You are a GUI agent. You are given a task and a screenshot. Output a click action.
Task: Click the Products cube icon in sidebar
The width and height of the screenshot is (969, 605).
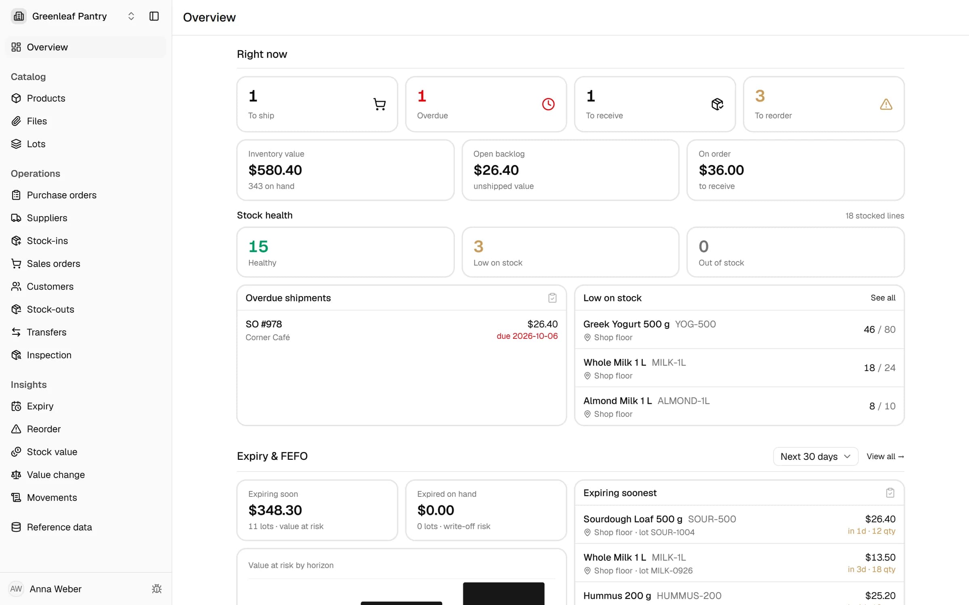point(16,98)
